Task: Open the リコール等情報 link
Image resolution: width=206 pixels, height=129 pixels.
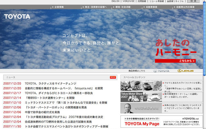Action: (157, 1)
